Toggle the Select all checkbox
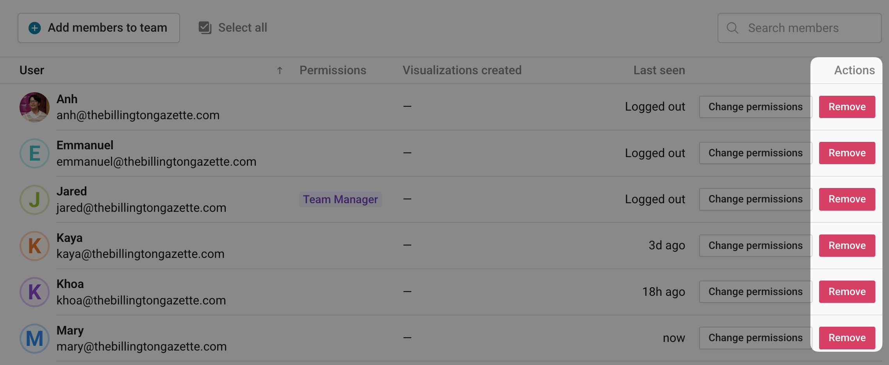889x365 pixels. [205, 28]
